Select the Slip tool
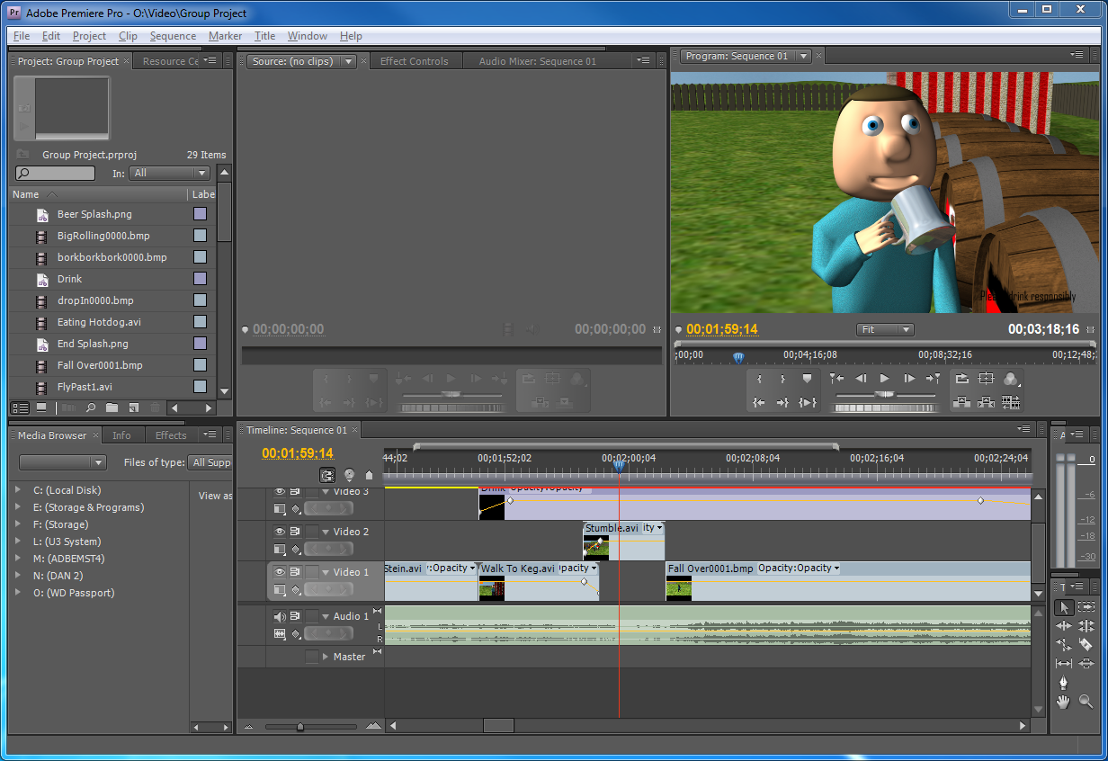 click(1063, 664)
